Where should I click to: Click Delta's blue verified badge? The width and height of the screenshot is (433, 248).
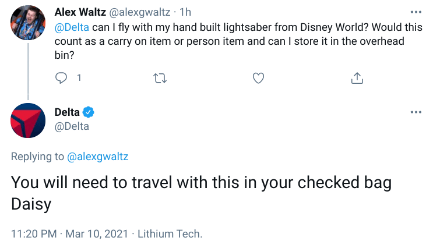coord(89,112)
